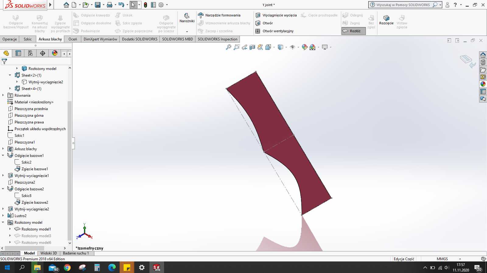This screenshot has height=273, width=487.
Task: Expand the Równania tree node
Action: 3,95
